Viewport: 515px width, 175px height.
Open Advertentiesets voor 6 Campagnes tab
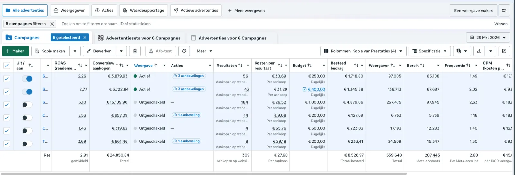(x=139, y=38)
